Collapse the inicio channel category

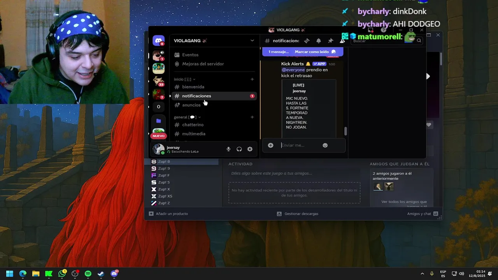point(185,79)
